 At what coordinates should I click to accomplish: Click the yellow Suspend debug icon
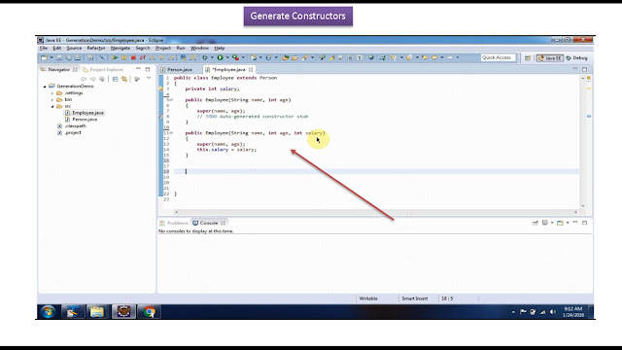tap(123, 58)
